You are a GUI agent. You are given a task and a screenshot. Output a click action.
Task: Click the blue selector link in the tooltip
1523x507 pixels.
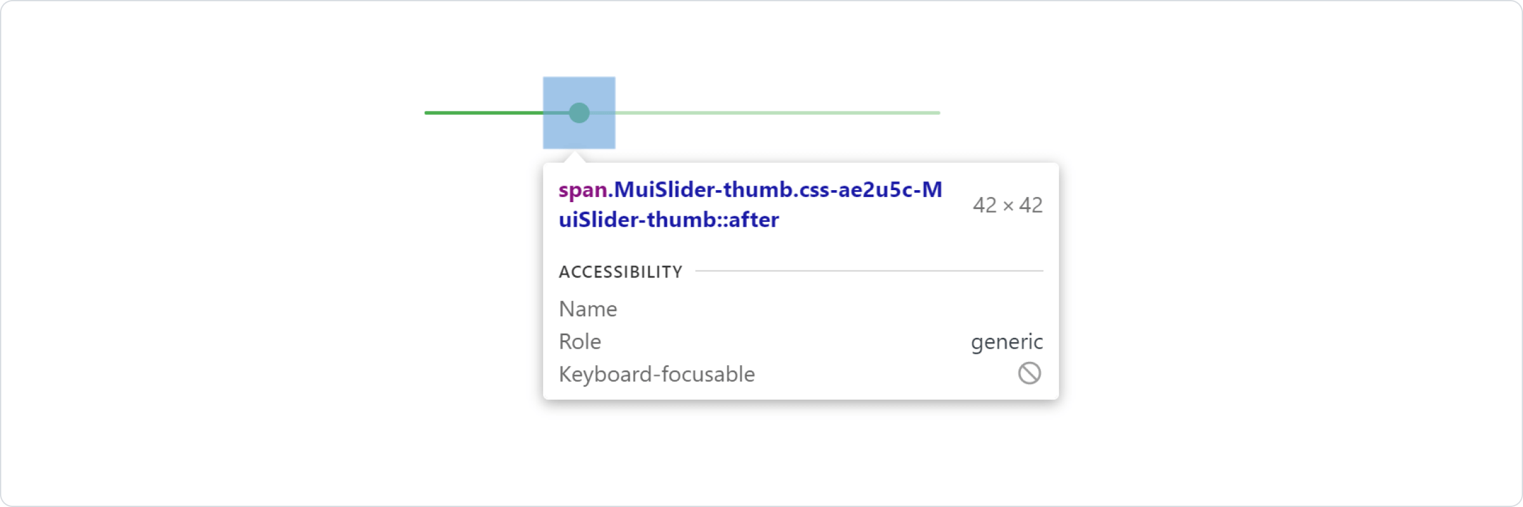click(x=749, y=205)
